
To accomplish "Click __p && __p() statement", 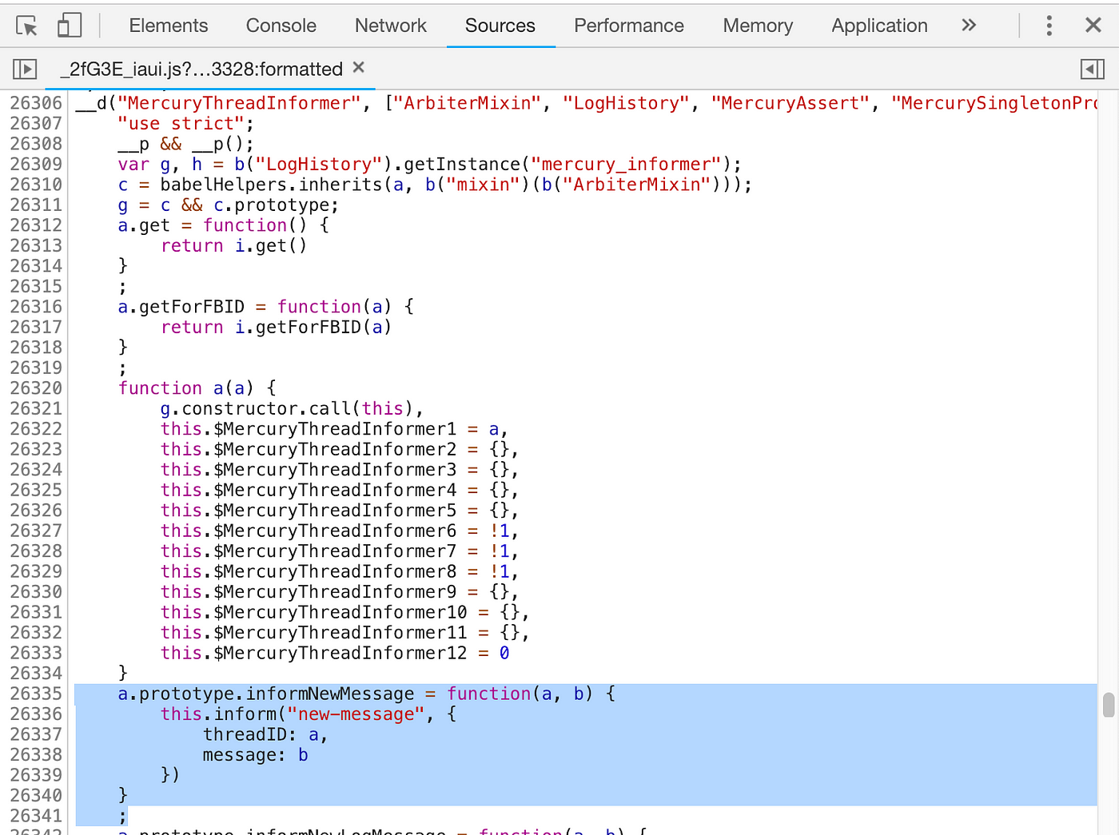I will click(185, 144).
